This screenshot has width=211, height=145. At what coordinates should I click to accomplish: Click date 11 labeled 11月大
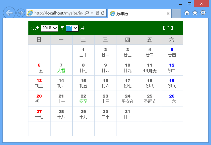click(150, 68)
